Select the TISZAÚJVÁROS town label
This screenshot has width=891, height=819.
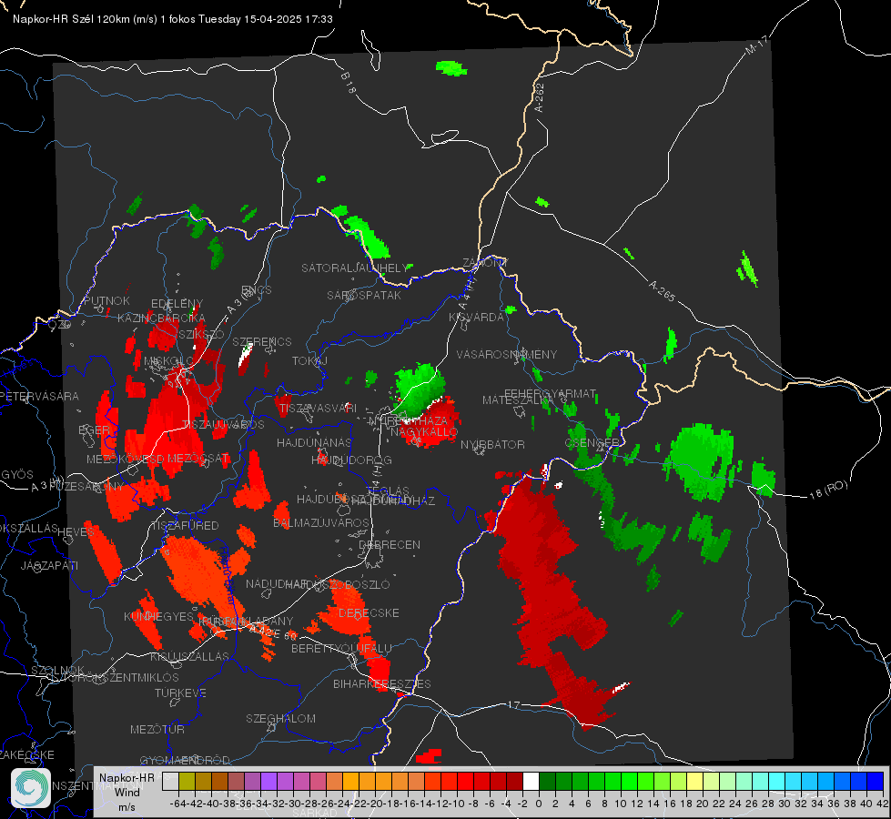point(223,425)
